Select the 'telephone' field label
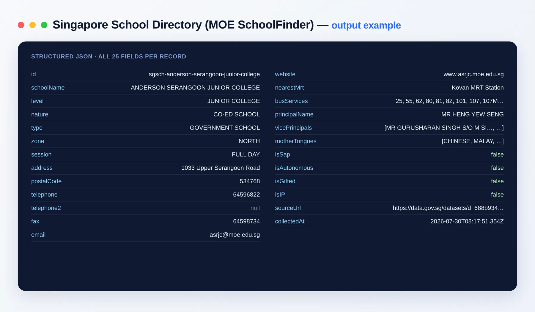The height and width of the screenshot is (312, 535). [x=44, y=195]
